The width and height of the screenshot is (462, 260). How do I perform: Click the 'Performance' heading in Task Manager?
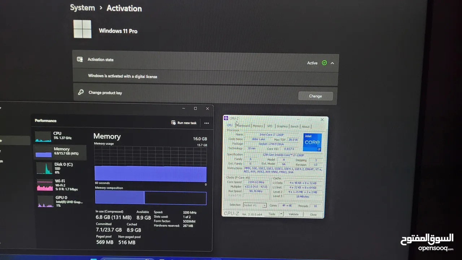(45, 121)
